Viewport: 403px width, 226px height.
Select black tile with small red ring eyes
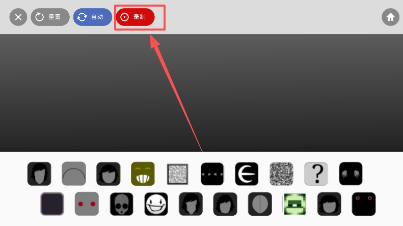364,204
